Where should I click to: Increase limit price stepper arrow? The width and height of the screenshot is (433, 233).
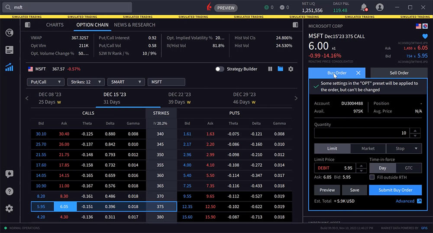point(361,165)
